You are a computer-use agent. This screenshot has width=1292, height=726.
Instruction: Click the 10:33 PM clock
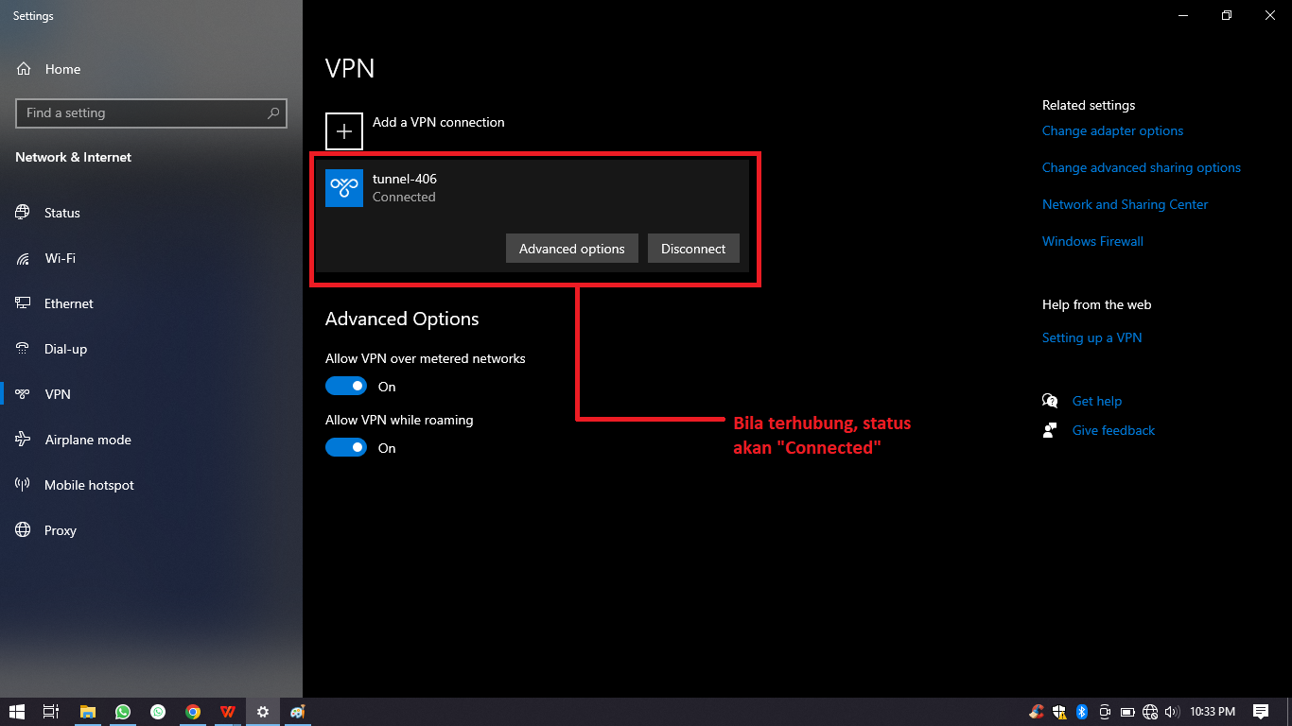coord(1213,712)
